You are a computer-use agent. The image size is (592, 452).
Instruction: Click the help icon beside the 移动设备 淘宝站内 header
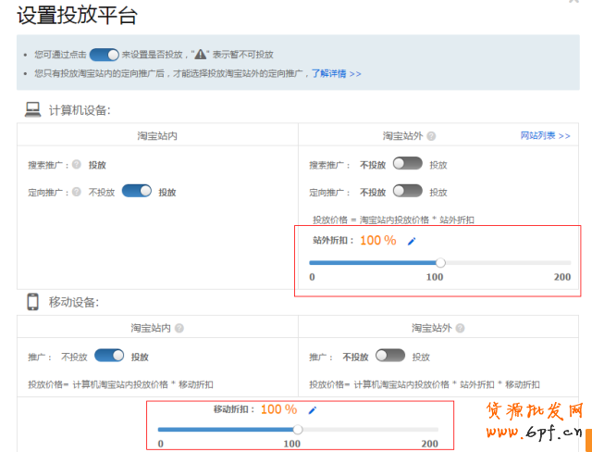[179, 328]
